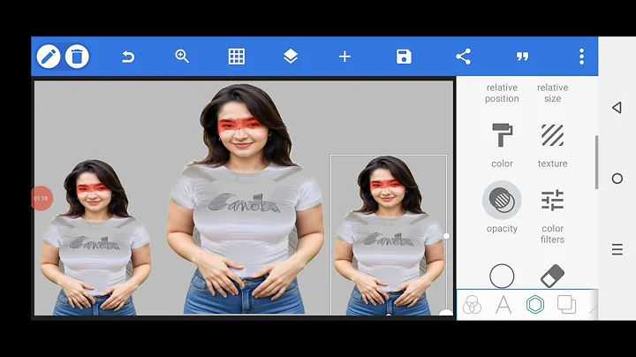Click the panel's vertical scrollbar
Viewport: 636px width, 357px height.
pyautogui.click(x=596, y=163)
